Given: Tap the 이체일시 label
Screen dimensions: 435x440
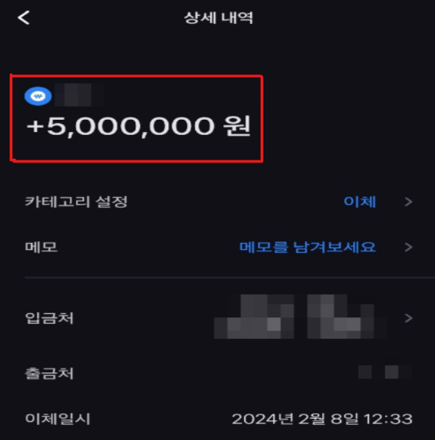Looking at the screenshot, I should tap(58, 419).
